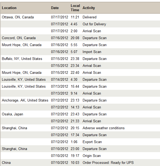Screen dimensions: 160x166
Task: Select the Anchorage, AK, United States location
Action: [x=25, y=100]
